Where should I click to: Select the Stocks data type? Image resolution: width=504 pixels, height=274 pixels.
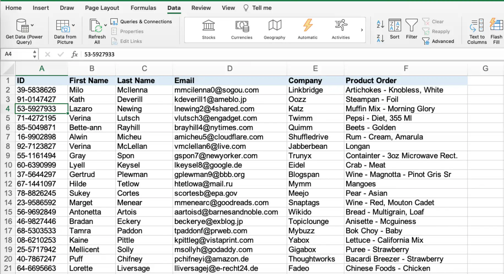click(x=209, y=30)
